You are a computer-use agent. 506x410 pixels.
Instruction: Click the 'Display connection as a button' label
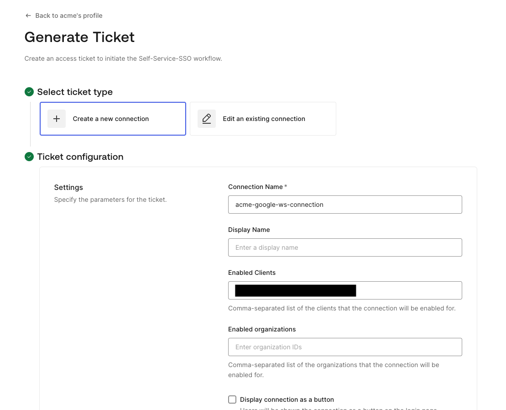[x=287, y=399]
